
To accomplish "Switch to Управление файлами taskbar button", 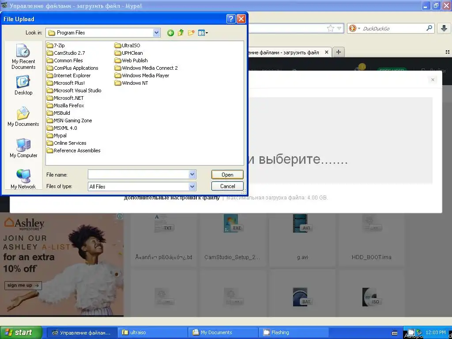I will 82,332.
